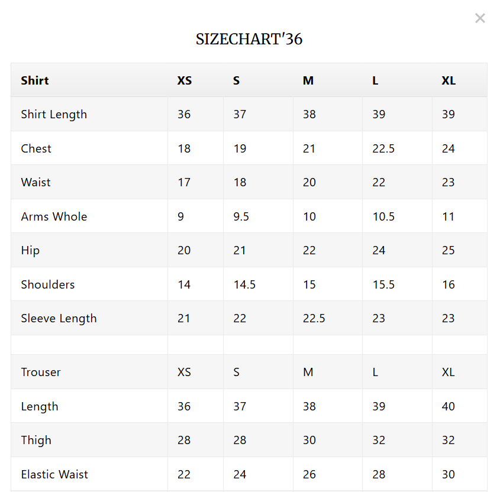Click the Thigh row label

pyautogui.click(x=36, y=440)
